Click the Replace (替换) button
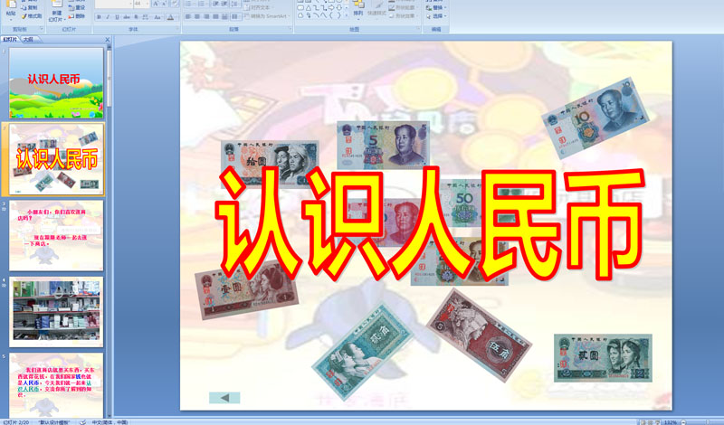Image resolution: width=724 pixels, height=425 pixels. pyautogui.click(x=436, y=7)
